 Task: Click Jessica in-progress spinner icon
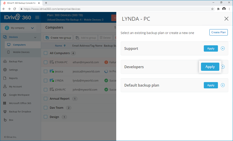coord(106,71)
